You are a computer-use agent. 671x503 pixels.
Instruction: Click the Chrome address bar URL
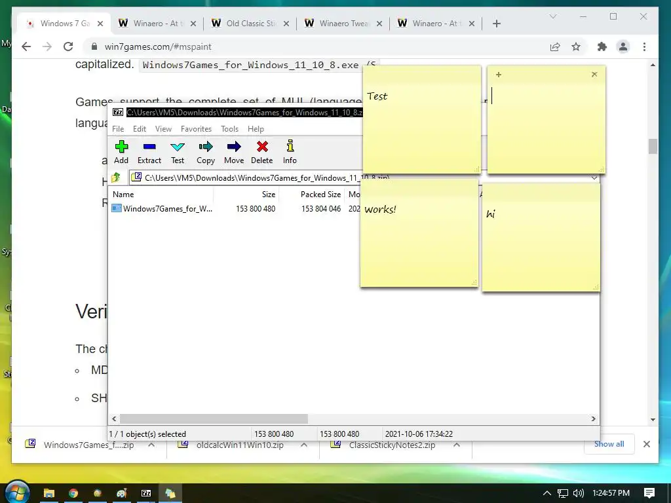158,47
